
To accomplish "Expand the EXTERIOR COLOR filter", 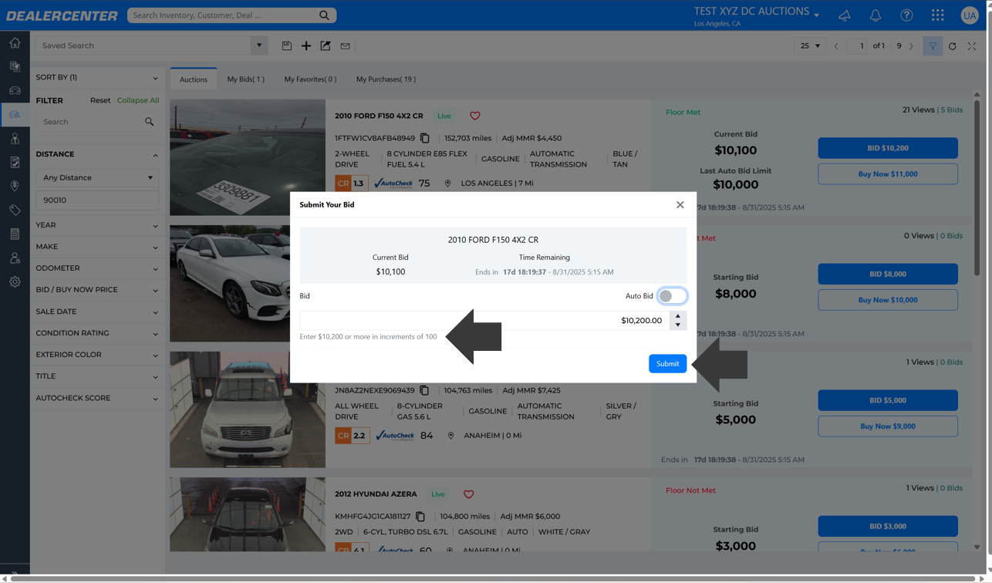I will coord(97,355).
